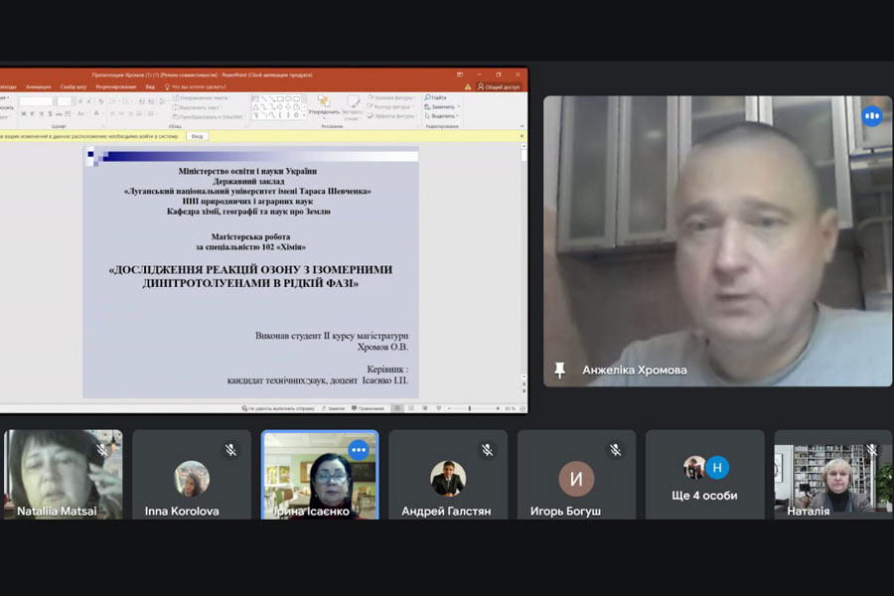Viewport: 894px width, 596px height.
Task: Click the font color A icon
Action: (x=96, y=113)
